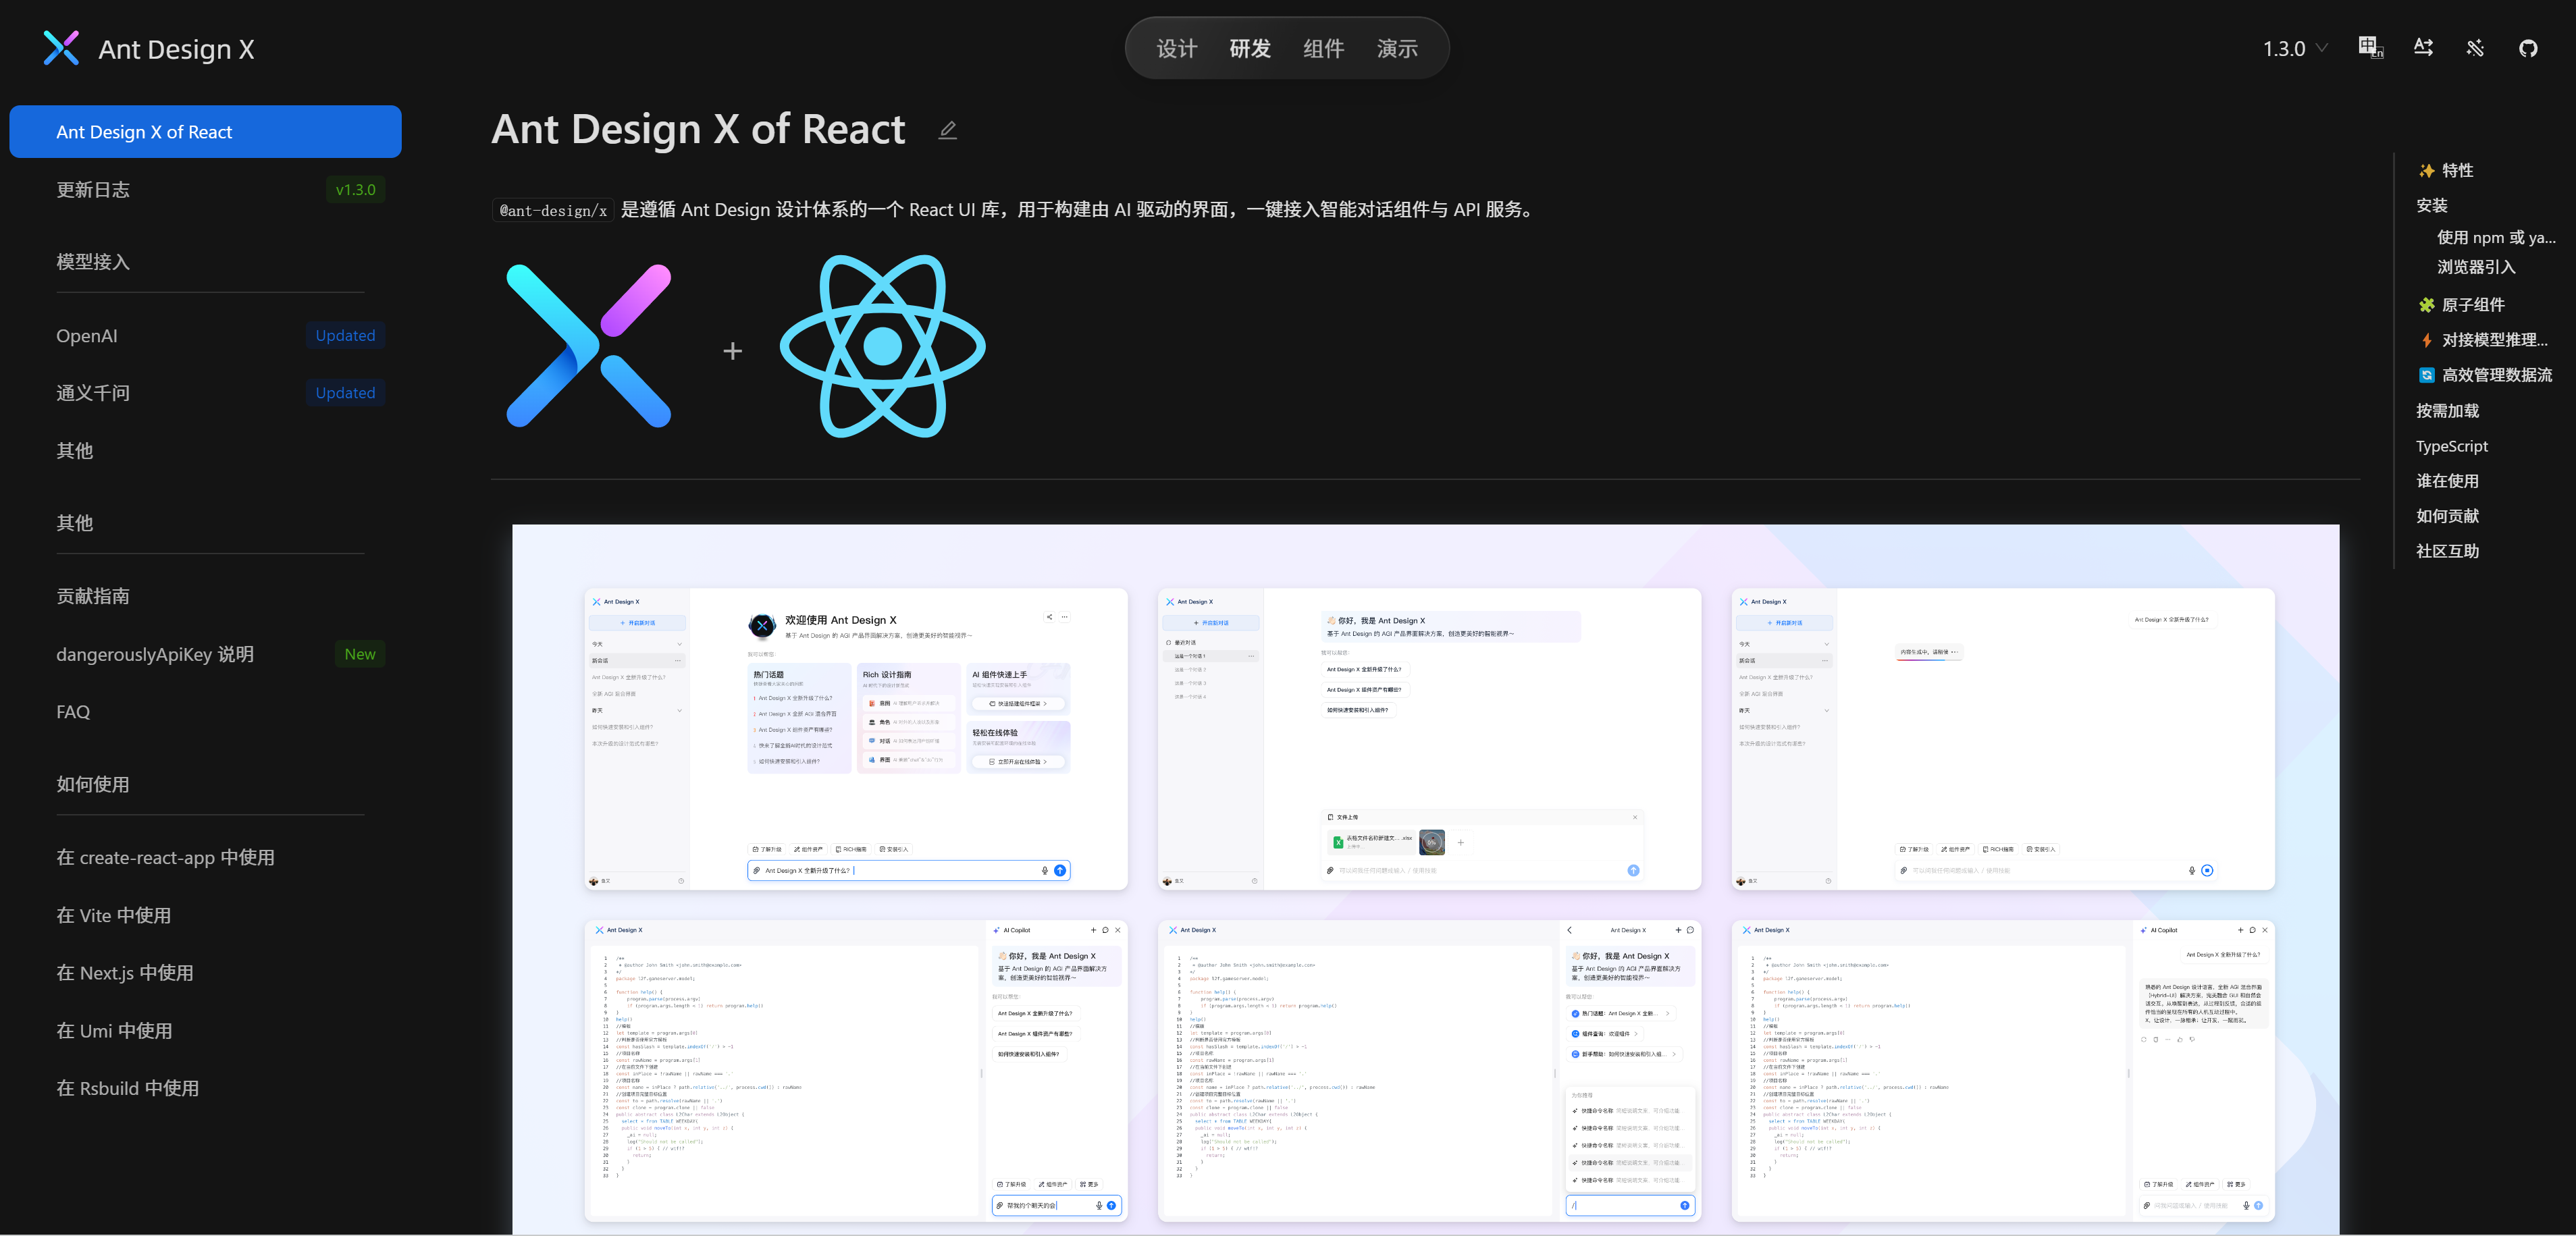
Task: Jump to 使用 npm 或 ya... anchor
Action: 2496,237
